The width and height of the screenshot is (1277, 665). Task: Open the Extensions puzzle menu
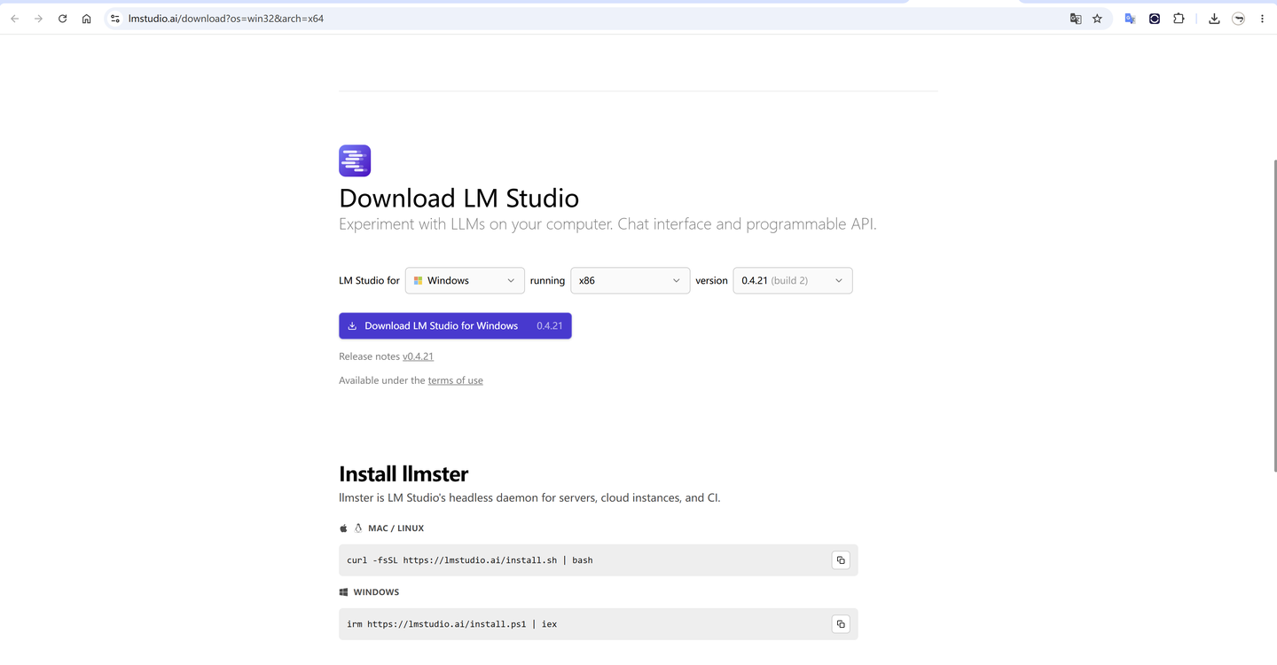click(x=1179, y=19)
